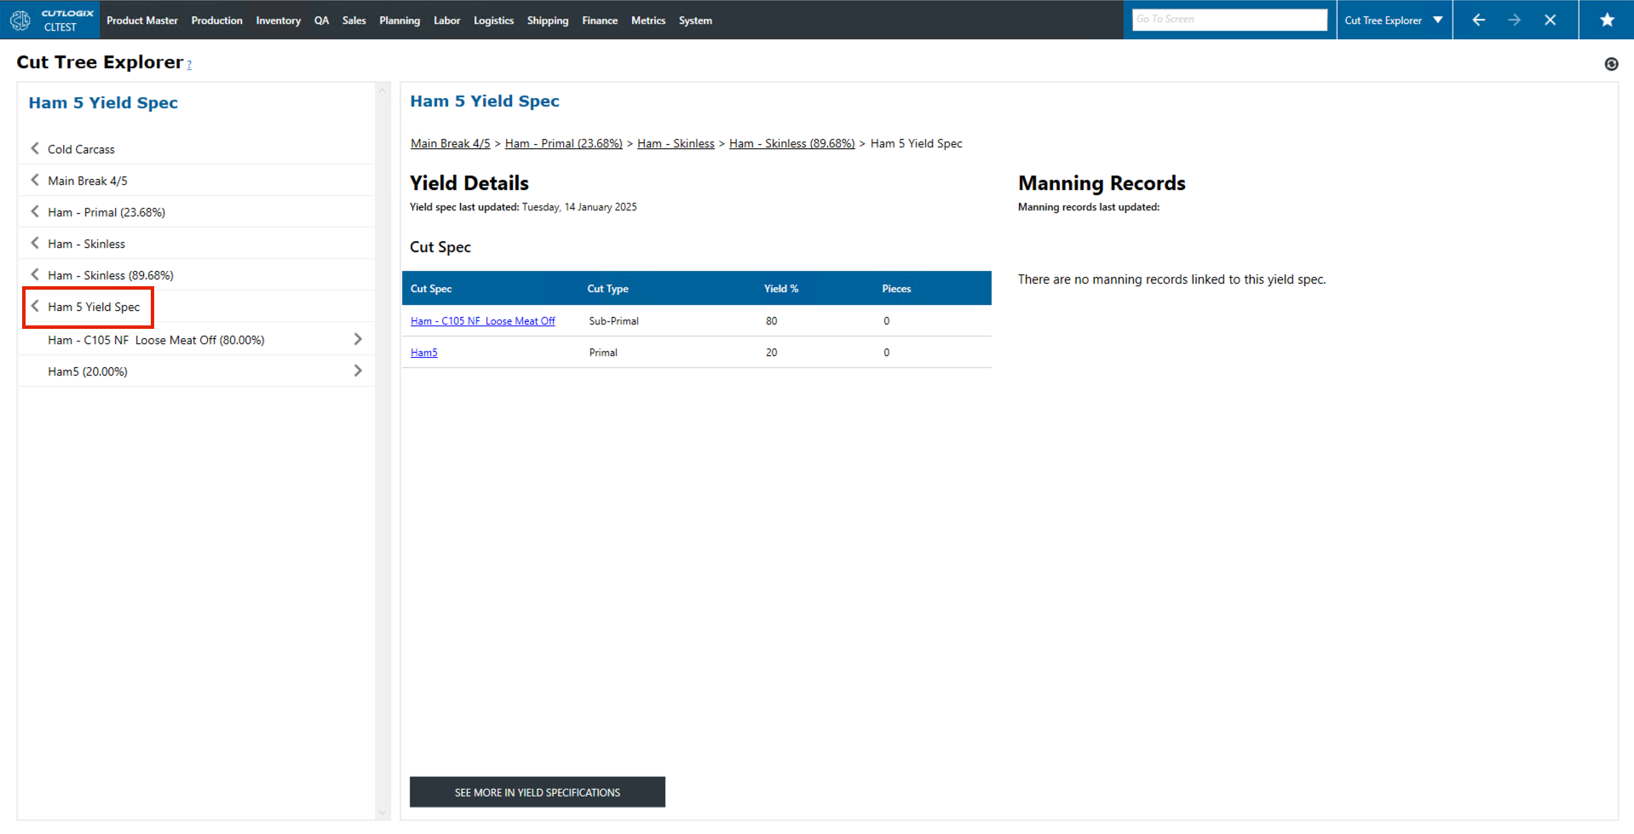
Task: Click the Go To Screen search field
Action: click(1228, 20)
